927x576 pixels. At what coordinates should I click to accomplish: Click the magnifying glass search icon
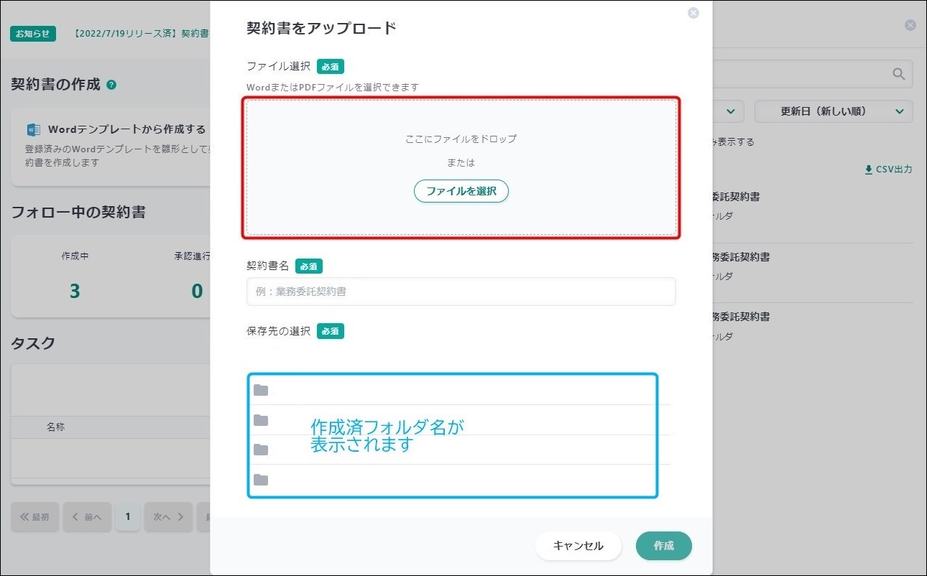(x=898, y=74)
